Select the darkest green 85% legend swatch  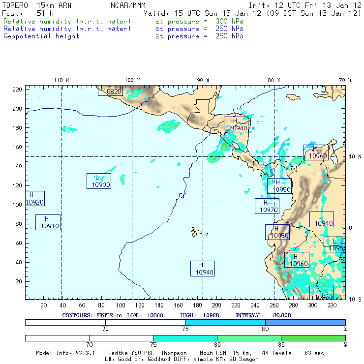click(x=313, y=338)
